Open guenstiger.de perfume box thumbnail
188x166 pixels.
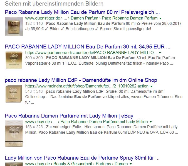click(x=14, y=26)
